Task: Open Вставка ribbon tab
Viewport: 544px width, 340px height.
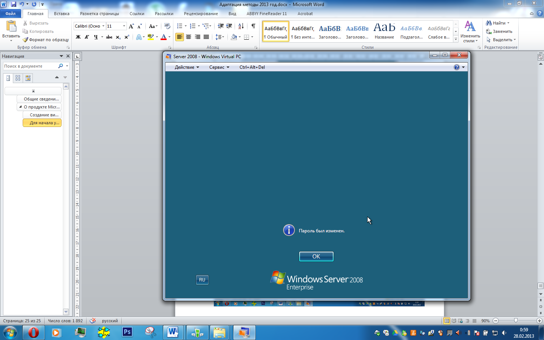Action: pyautogui.click(x=62, y=14)
